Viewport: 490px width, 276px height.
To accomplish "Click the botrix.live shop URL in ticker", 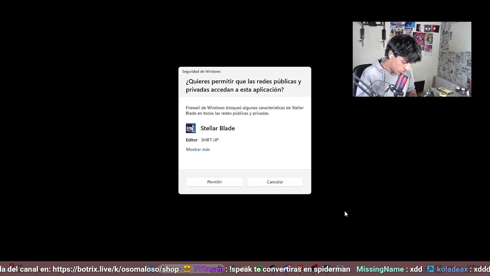I will 116,269.
